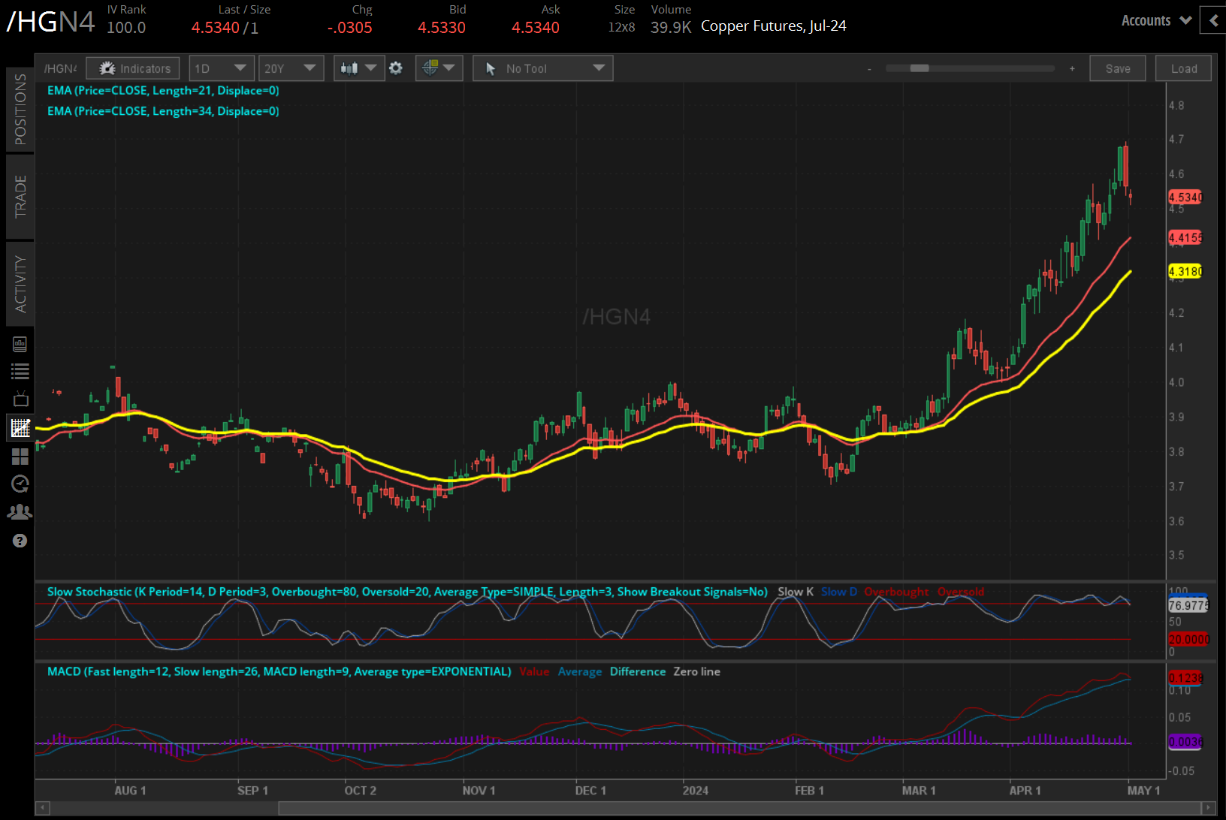Click the help question mark icon
1226x820 pixels.
pyautogui.click(x=20, y=541)
